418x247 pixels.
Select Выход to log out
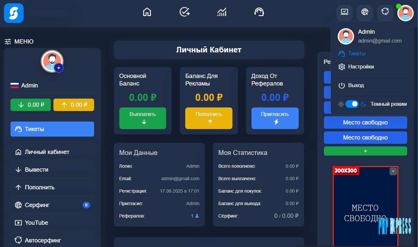356,85
